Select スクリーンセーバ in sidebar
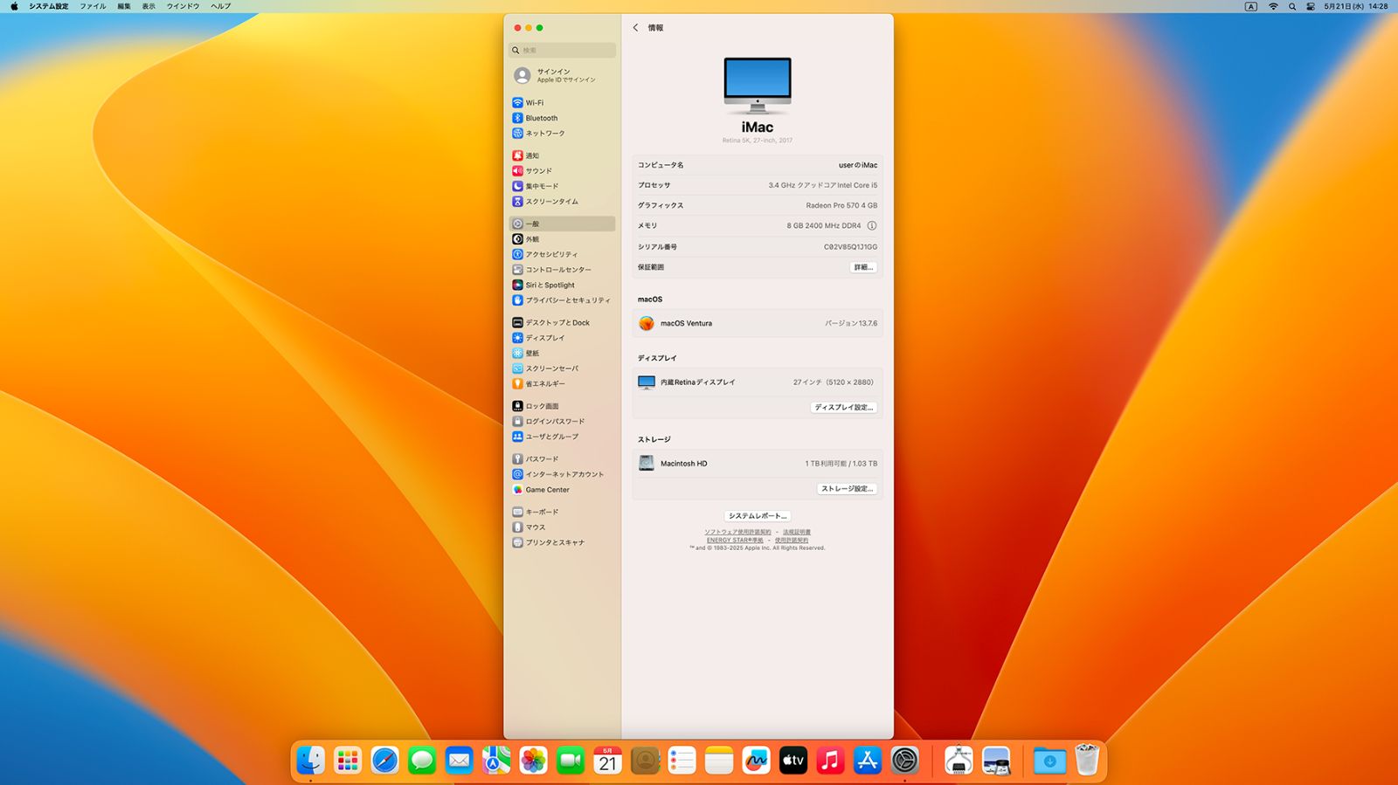This screenshot has width=1398, height=785. pos(563,368)
